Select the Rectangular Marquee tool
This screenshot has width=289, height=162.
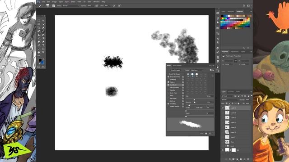tap(39, 21)
